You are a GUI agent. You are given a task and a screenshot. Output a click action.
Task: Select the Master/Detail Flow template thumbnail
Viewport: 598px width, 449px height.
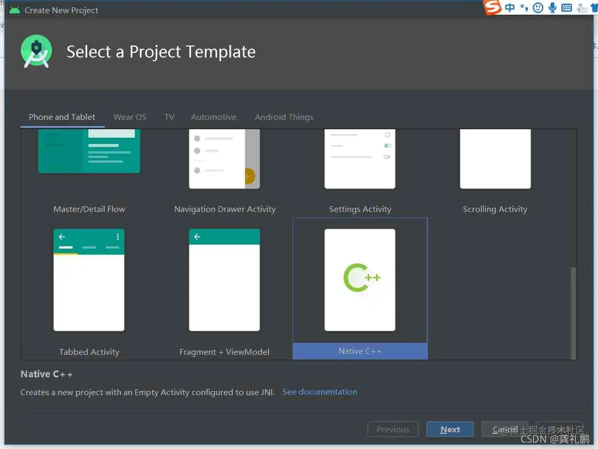tap(89, 151)
